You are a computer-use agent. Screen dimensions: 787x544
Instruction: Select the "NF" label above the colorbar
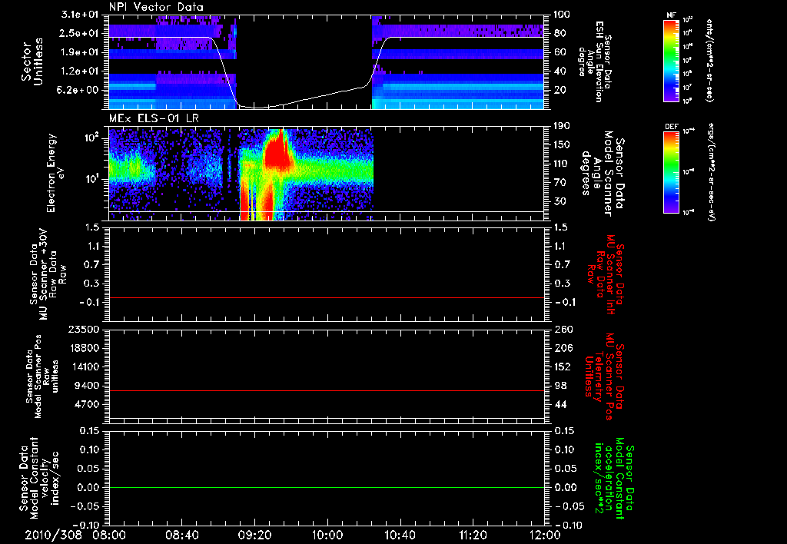672,15
